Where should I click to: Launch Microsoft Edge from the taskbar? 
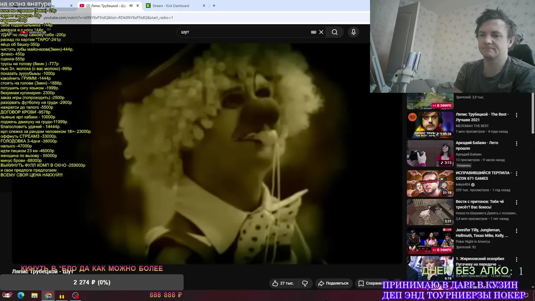tap(21, 296)
